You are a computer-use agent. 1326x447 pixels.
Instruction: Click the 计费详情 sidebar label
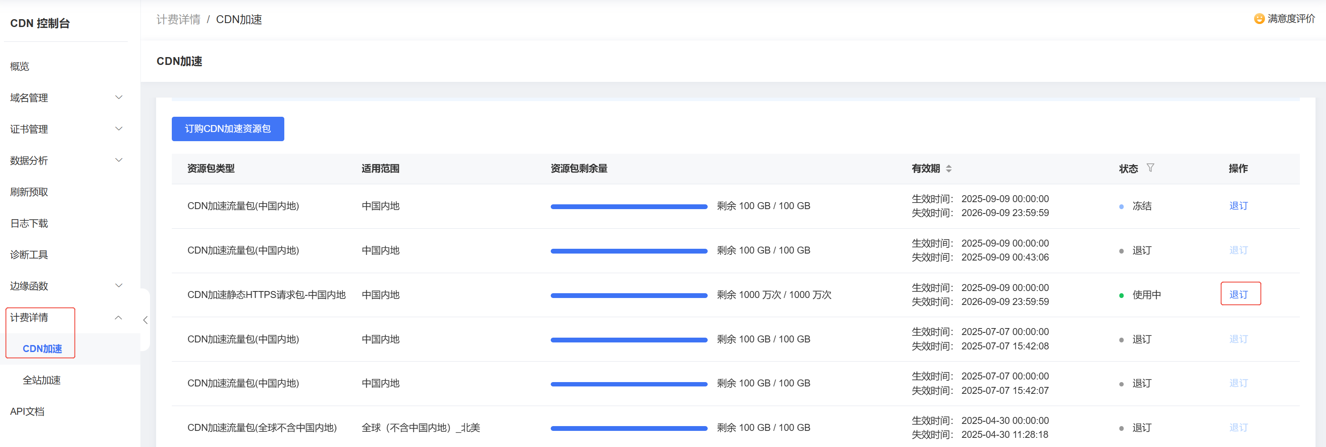(x=29, y=317)
